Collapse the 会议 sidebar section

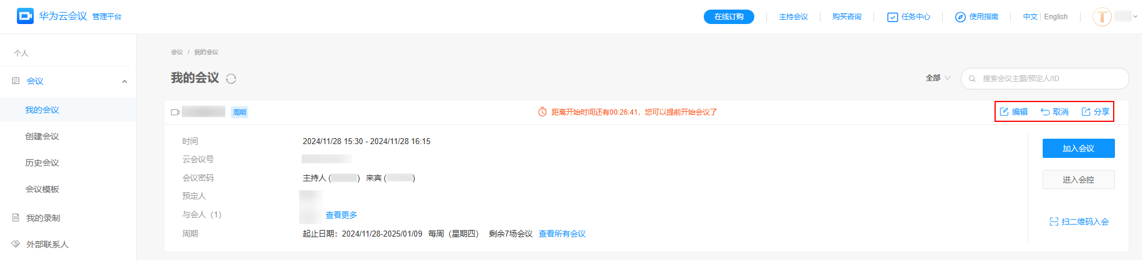(125, 81)
